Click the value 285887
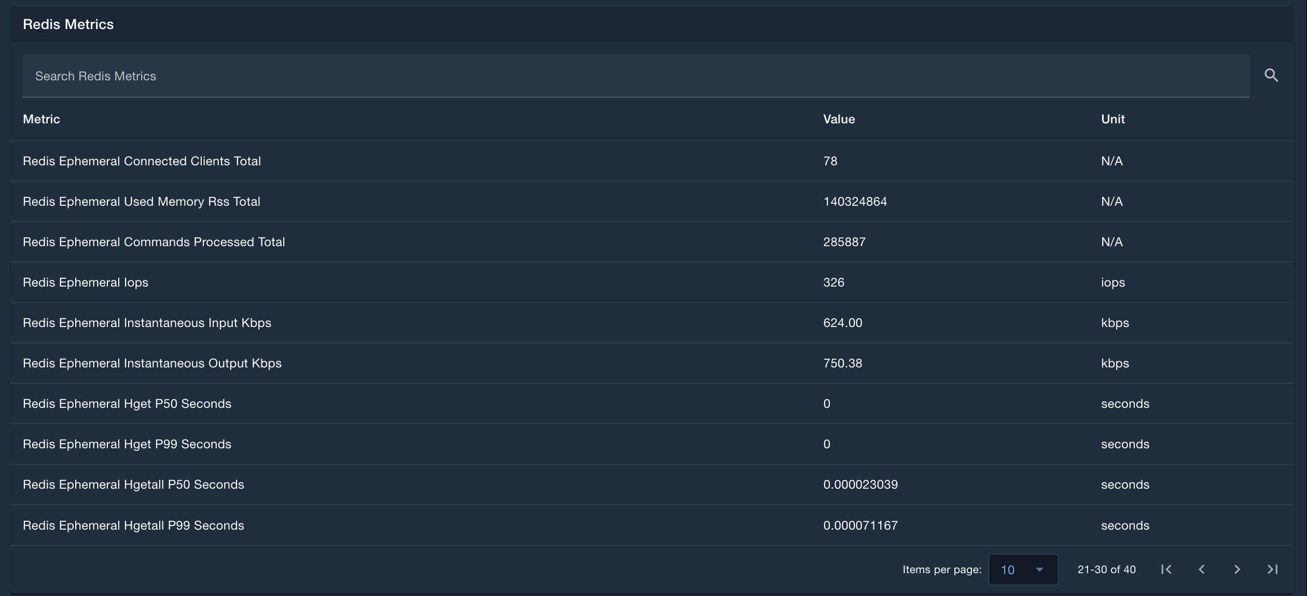The image size is (1307, 596). click(x=844, y=242)
